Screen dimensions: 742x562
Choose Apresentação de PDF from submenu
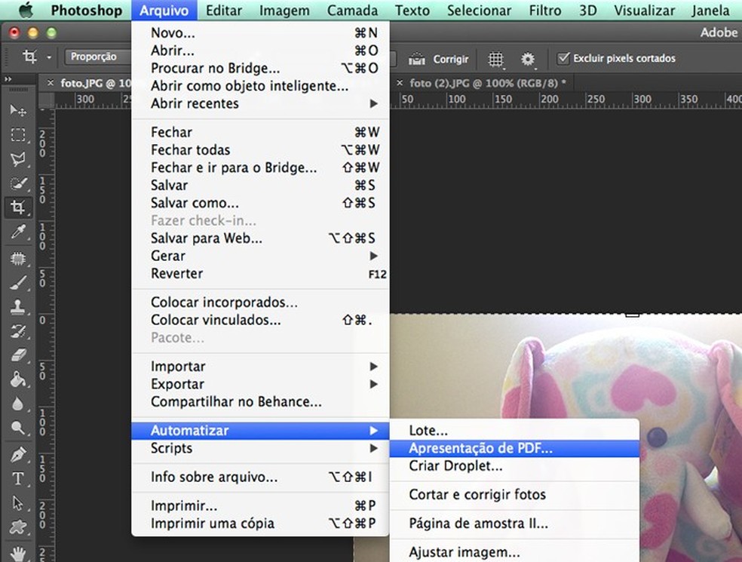[x=514, y=448]
